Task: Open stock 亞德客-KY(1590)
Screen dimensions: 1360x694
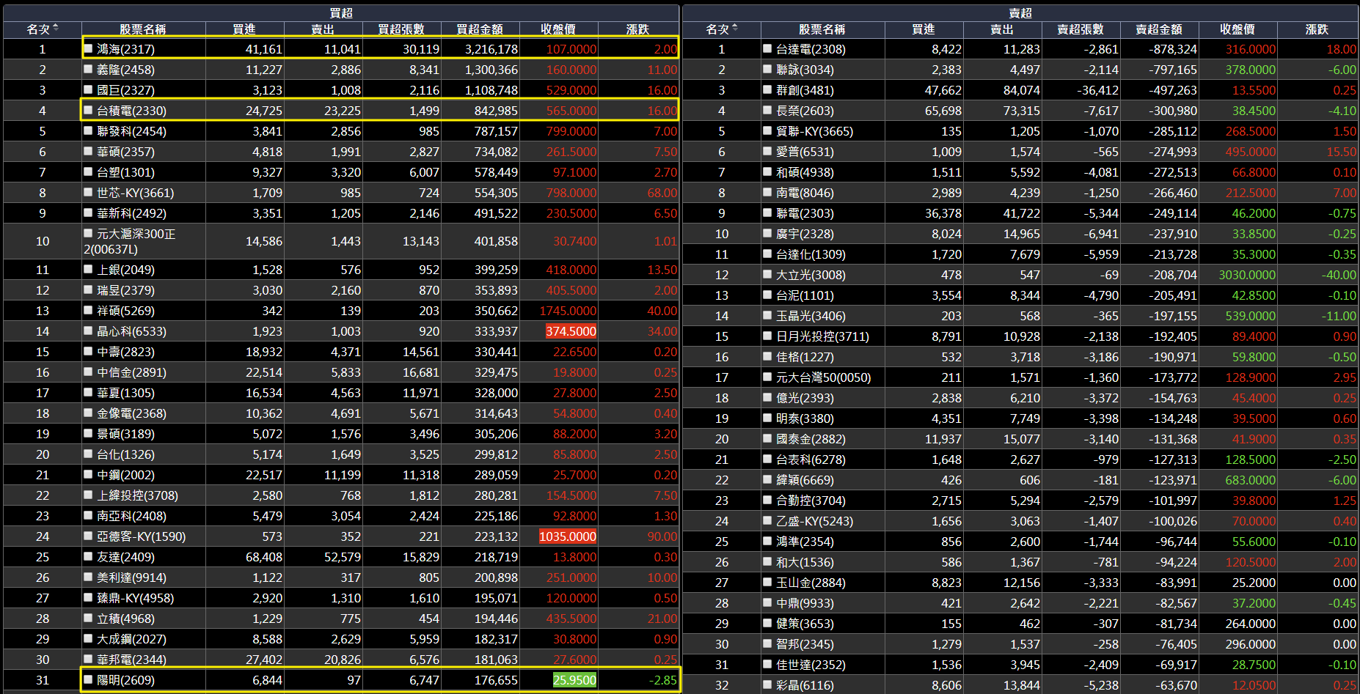Action: (x=141, y=536)
